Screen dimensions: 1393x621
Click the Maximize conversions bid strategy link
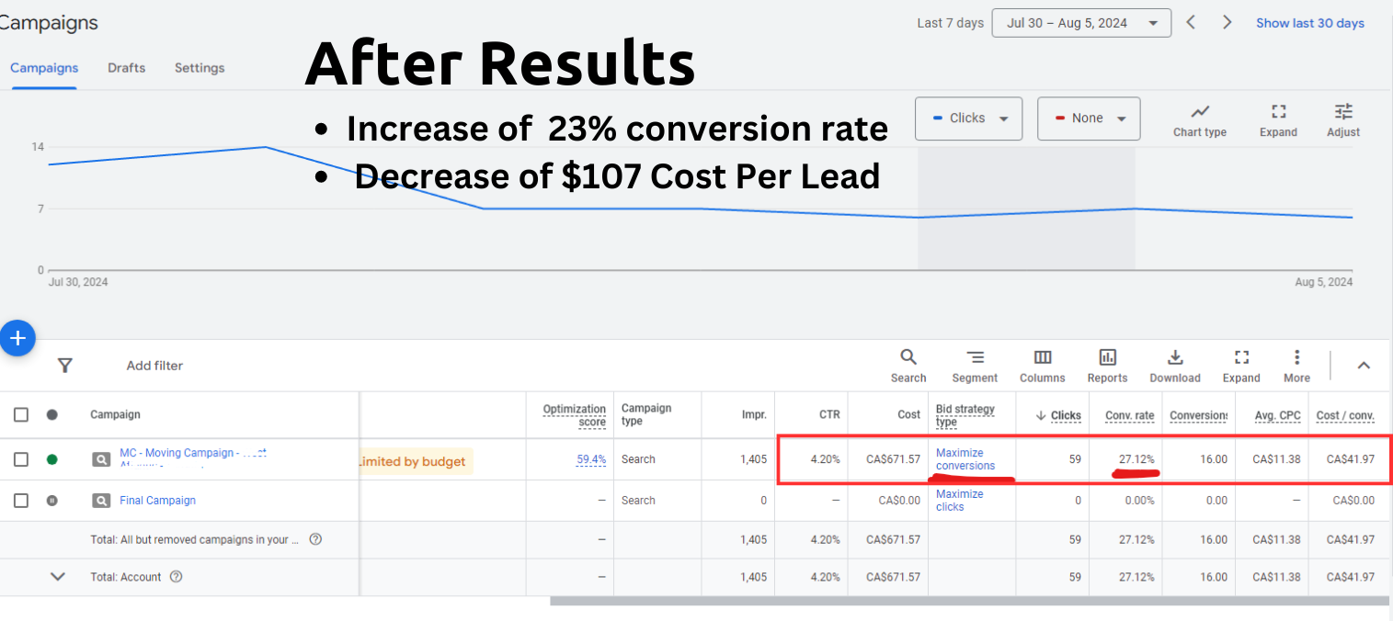(x=965, y=459)
